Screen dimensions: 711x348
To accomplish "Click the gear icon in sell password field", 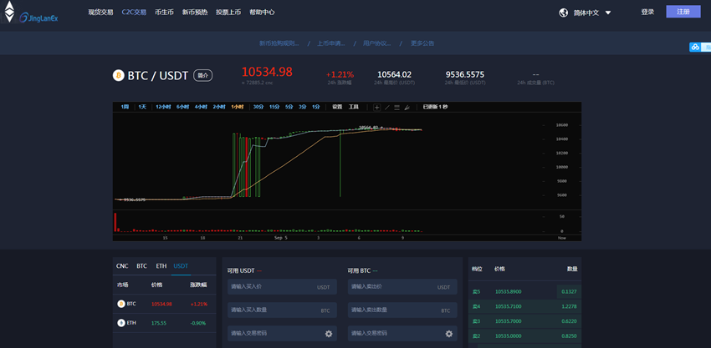I will (x=449, y=334).
